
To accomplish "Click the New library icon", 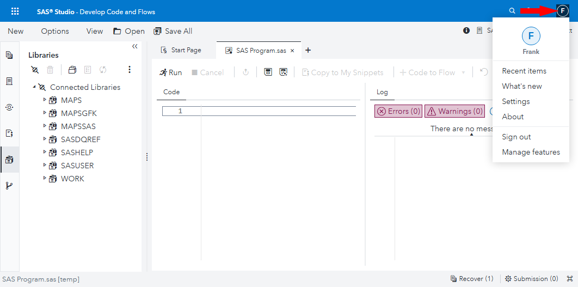I will [72, 70].
